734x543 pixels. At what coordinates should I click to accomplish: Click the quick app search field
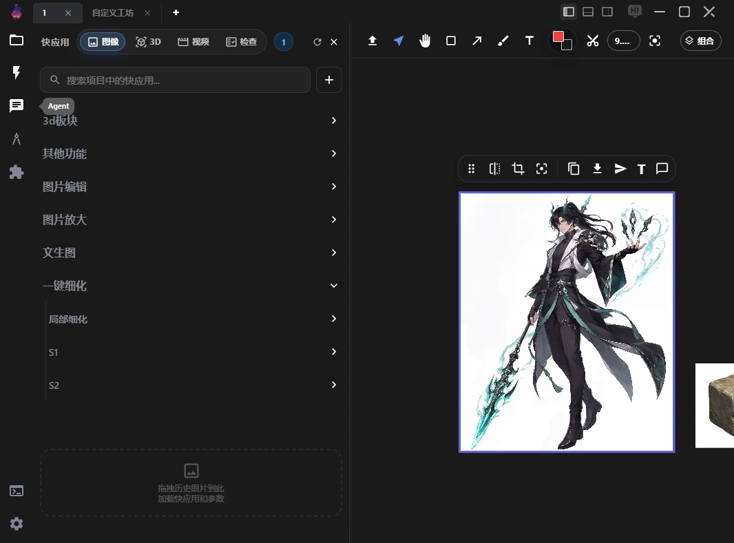point(175,80)
